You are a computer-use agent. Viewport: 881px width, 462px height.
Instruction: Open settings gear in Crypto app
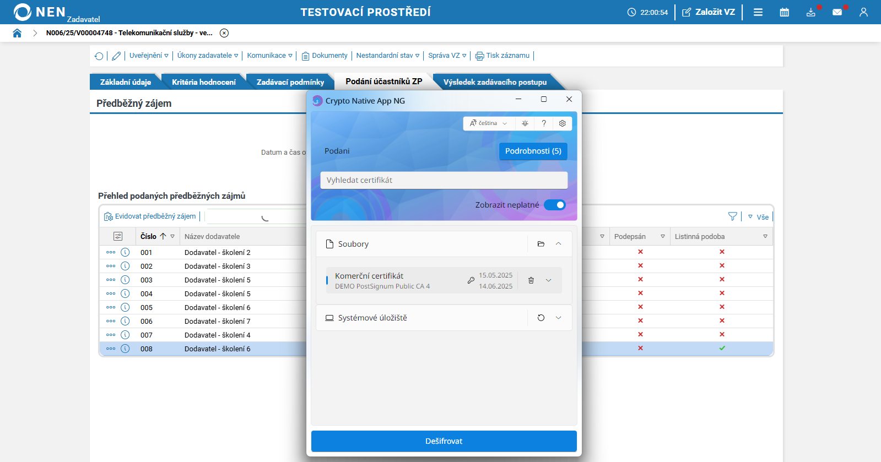coord(563,123)
